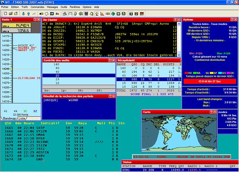Click the VFO A frequency display
239x172 pixels.
[x=23, y=25]
